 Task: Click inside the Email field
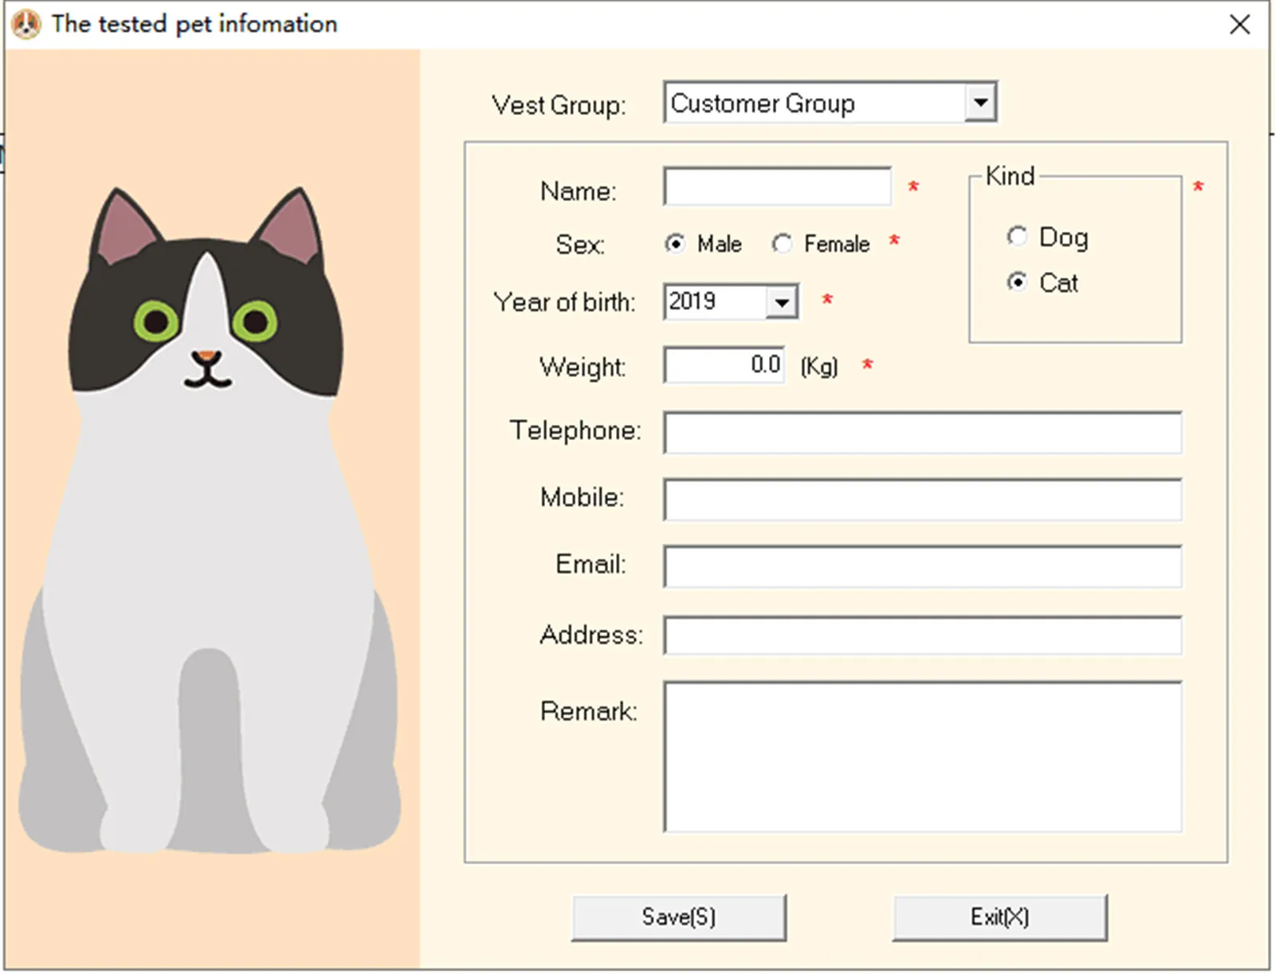tap(920, 566)
